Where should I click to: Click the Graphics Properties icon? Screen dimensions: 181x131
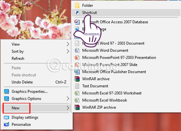coord(6,92)
